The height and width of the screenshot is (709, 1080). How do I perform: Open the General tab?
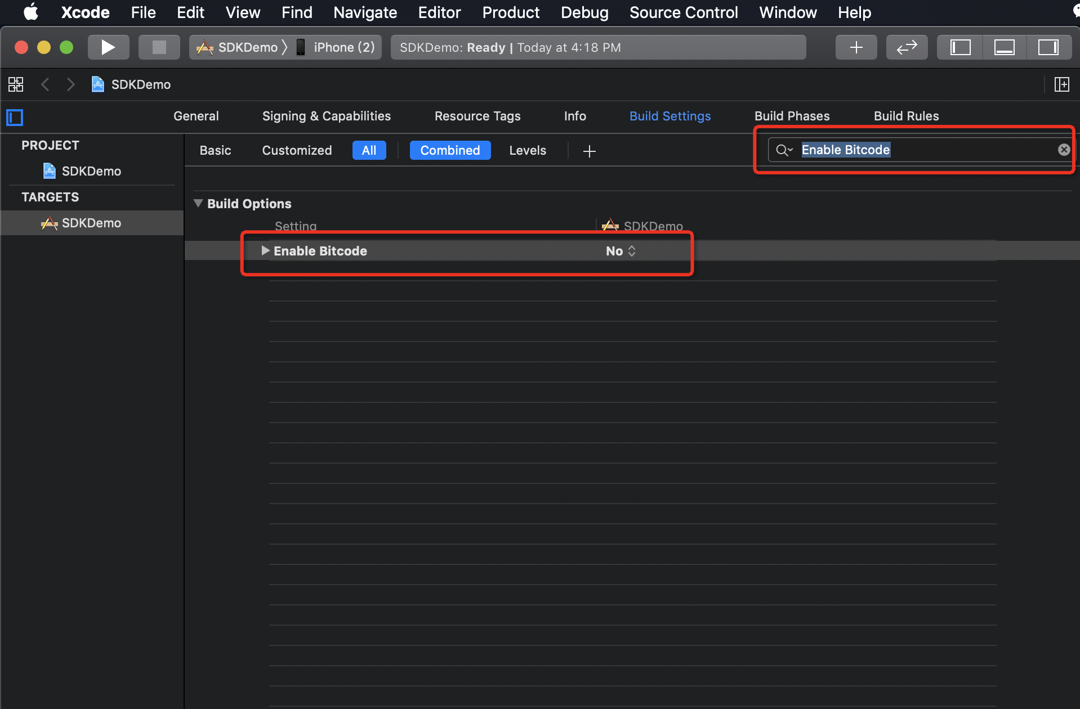coord(196,116)
